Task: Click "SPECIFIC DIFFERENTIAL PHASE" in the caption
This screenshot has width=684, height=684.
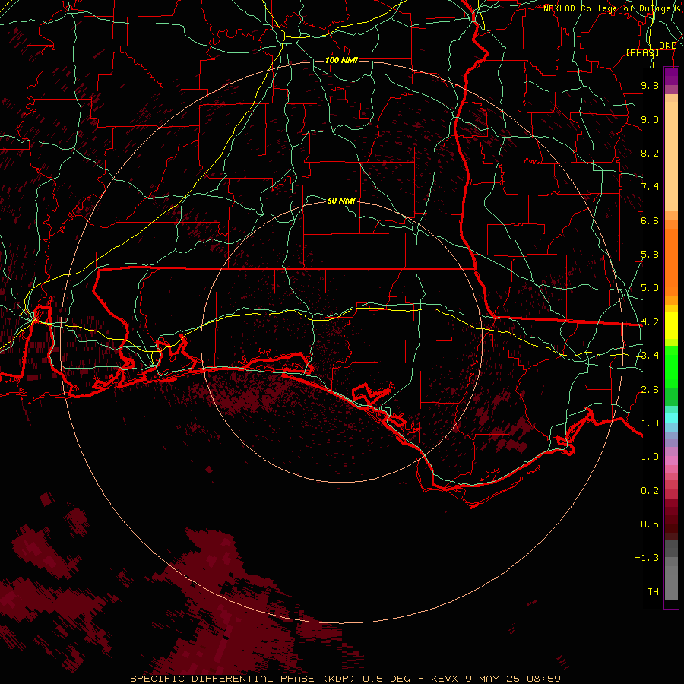Action: pos(222,679)
